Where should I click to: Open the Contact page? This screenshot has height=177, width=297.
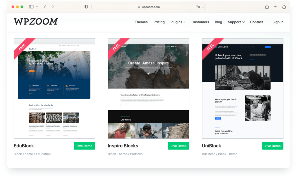coord(256,22)
